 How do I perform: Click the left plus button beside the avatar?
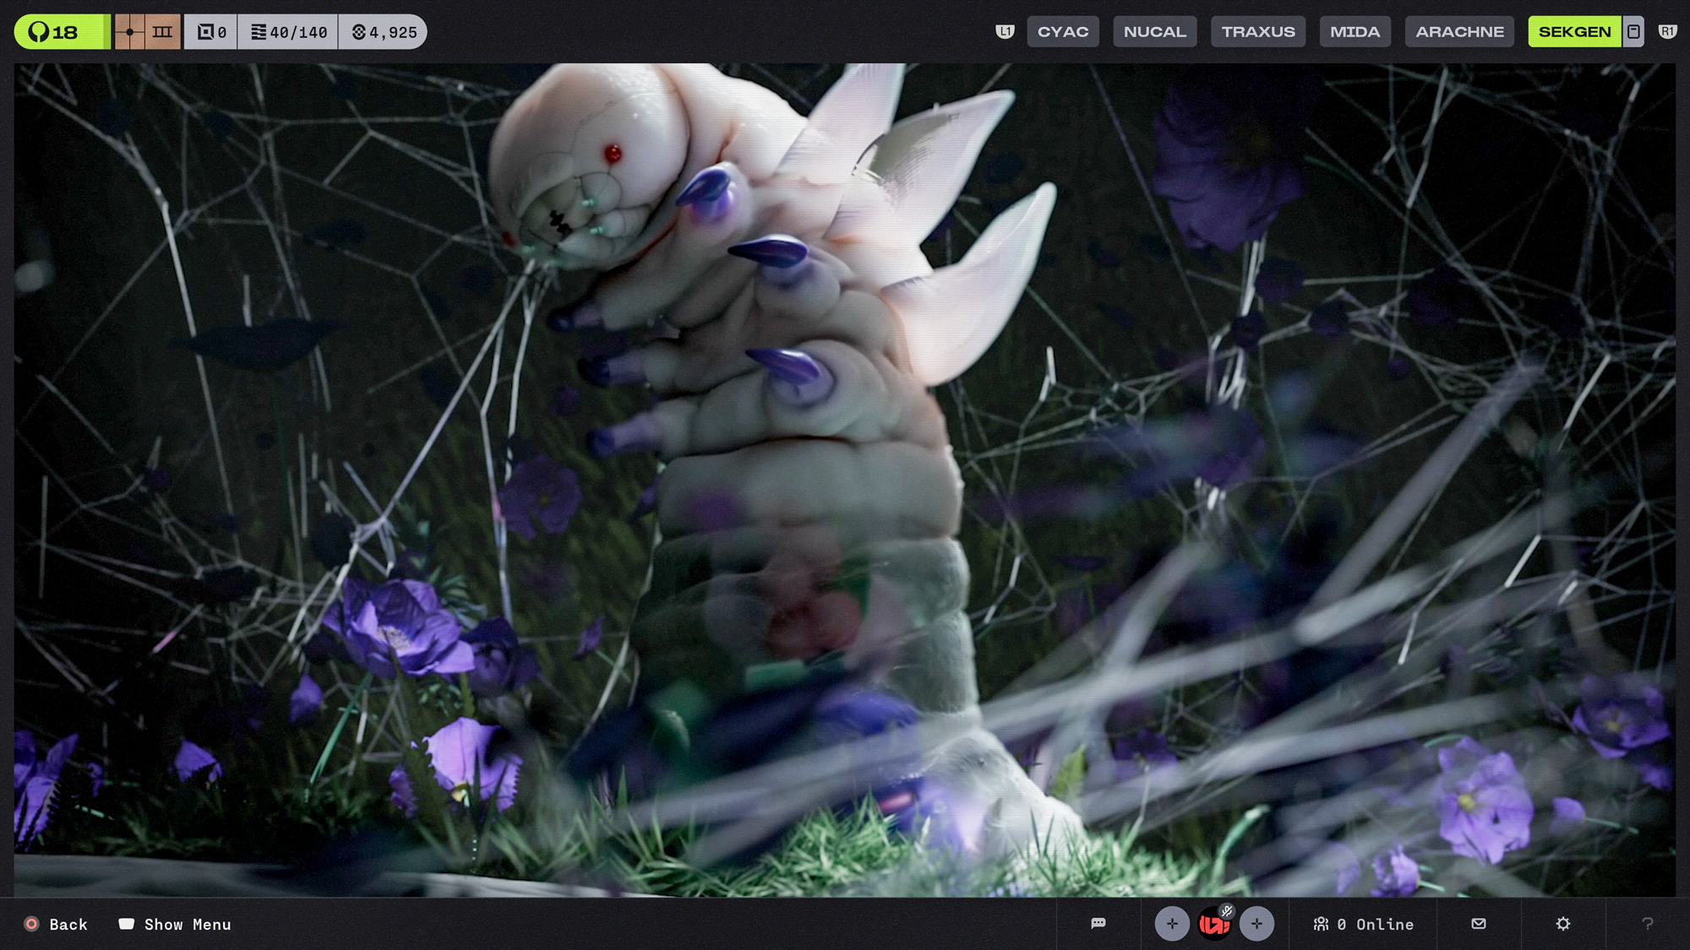tap(1172, 924)
